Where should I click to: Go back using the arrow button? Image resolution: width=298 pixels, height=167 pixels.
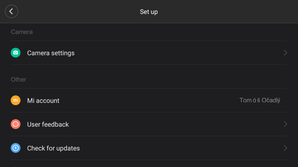(x=11, y=11)
